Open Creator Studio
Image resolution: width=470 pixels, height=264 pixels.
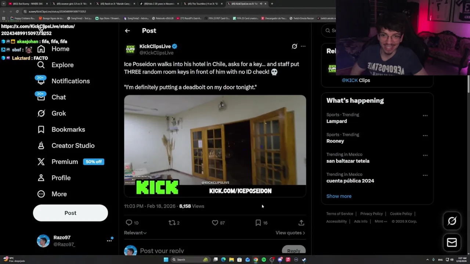click(x=66, y=146)
